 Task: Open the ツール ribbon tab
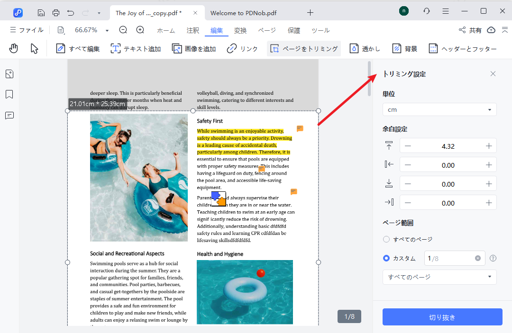click(x=320, y=30)
